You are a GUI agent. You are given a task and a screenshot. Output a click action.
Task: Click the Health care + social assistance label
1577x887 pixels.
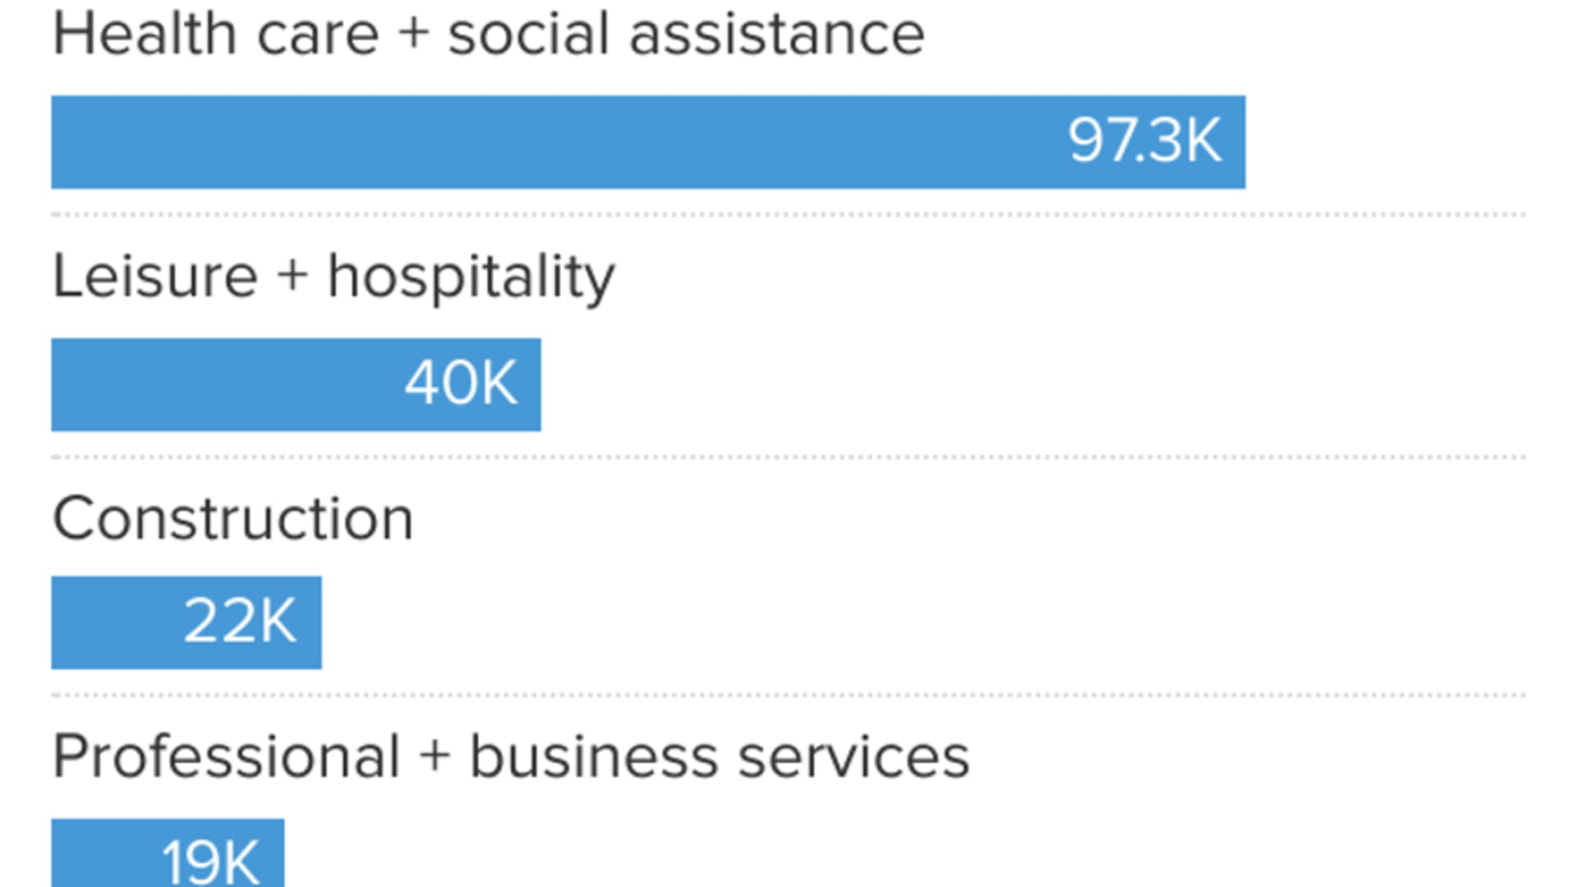(488, 34)
